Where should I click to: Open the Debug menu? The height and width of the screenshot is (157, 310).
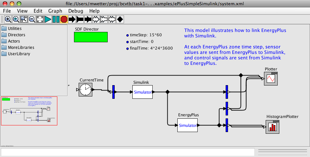pyautogui.click(x=76, y=11)
